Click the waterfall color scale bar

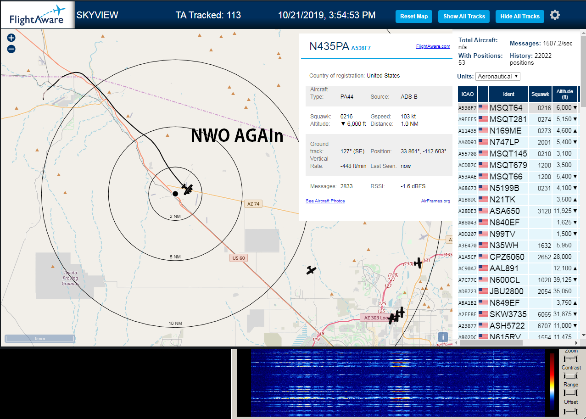552,381
